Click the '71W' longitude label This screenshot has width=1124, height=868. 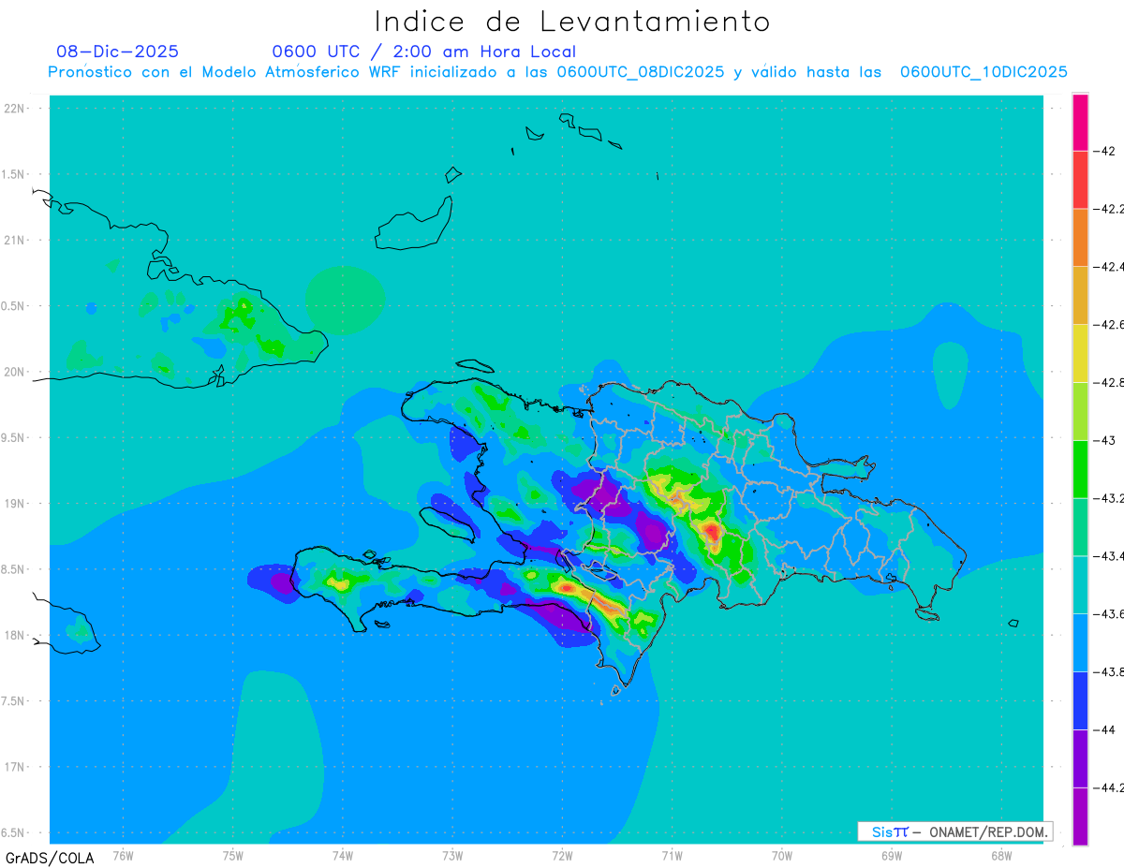(x=672, y=855)
